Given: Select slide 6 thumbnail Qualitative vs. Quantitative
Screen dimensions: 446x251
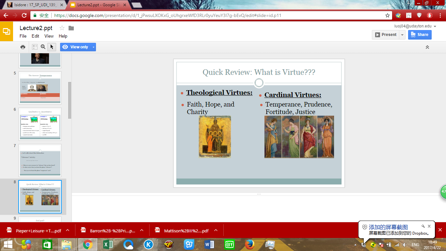Looking at the screenshot, I should (x=40, y=124).
